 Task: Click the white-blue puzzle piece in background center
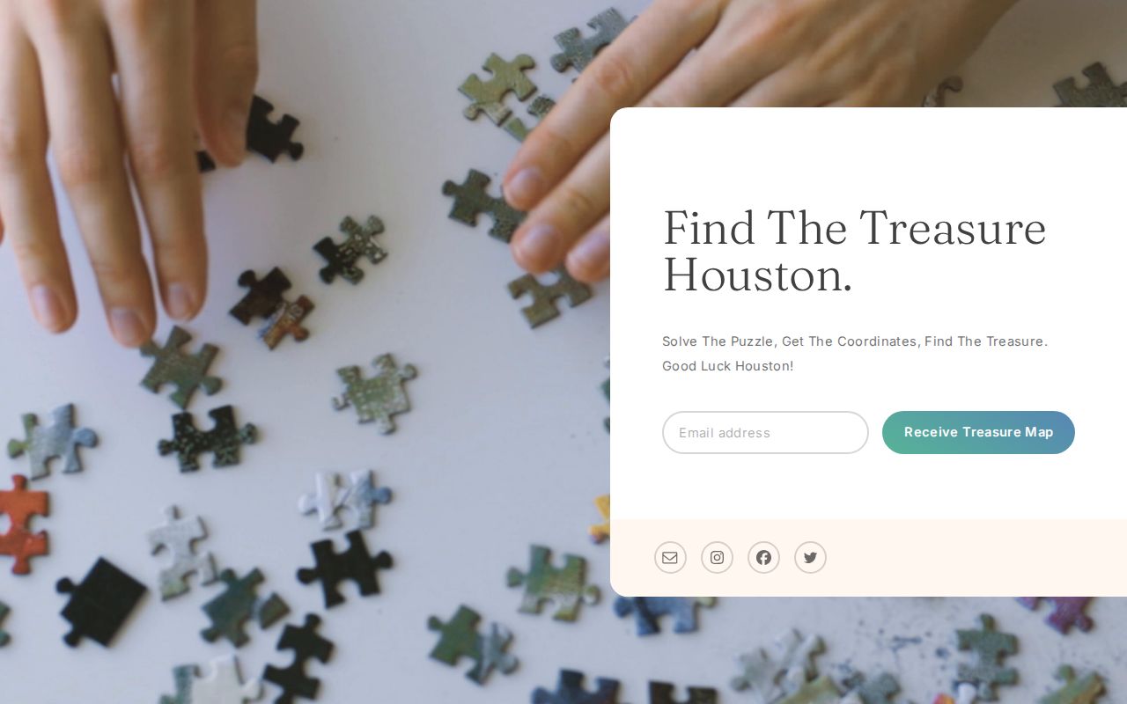point(344,500)
